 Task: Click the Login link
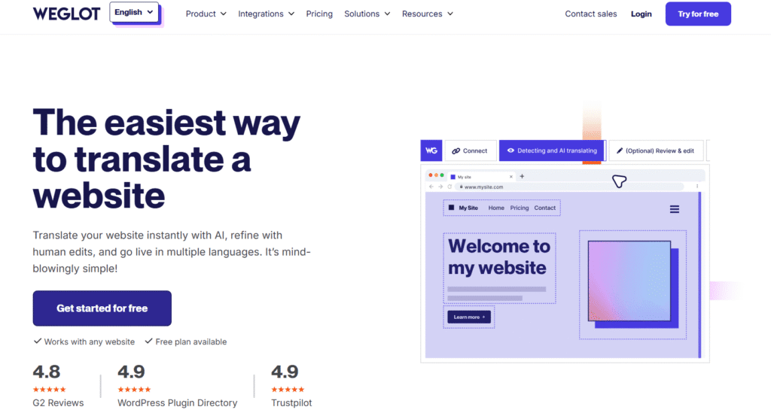click(641, 14)
